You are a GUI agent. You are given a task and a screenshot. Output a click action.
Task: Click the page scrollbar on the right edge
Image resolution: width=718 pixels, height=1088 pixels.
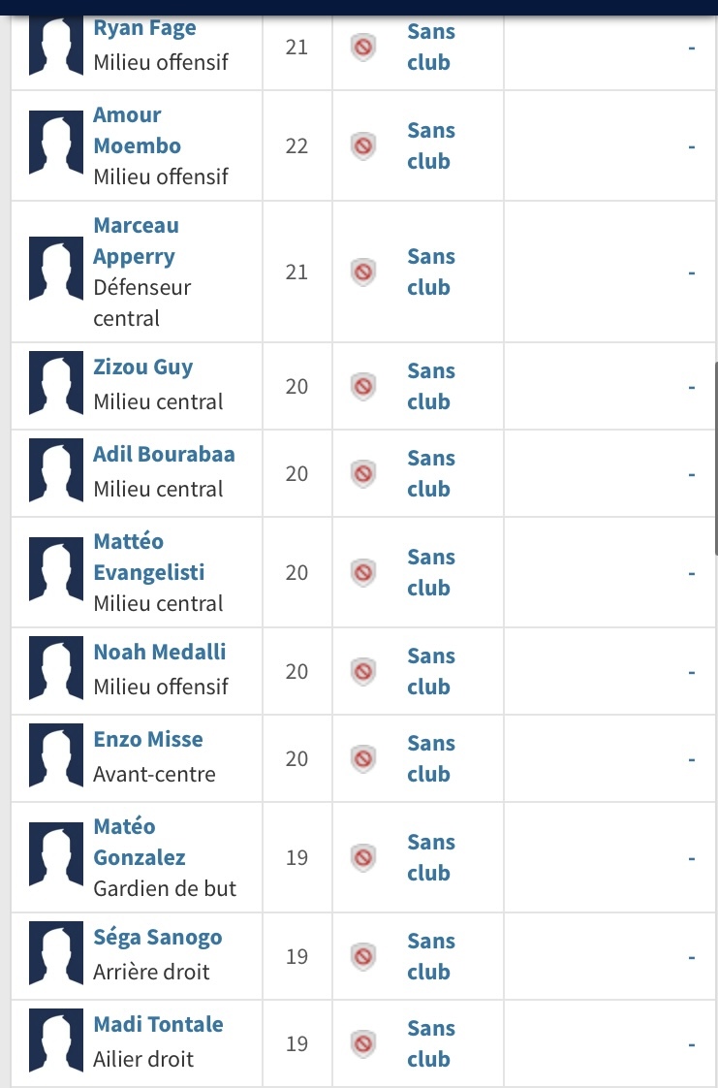pos(714,458)
